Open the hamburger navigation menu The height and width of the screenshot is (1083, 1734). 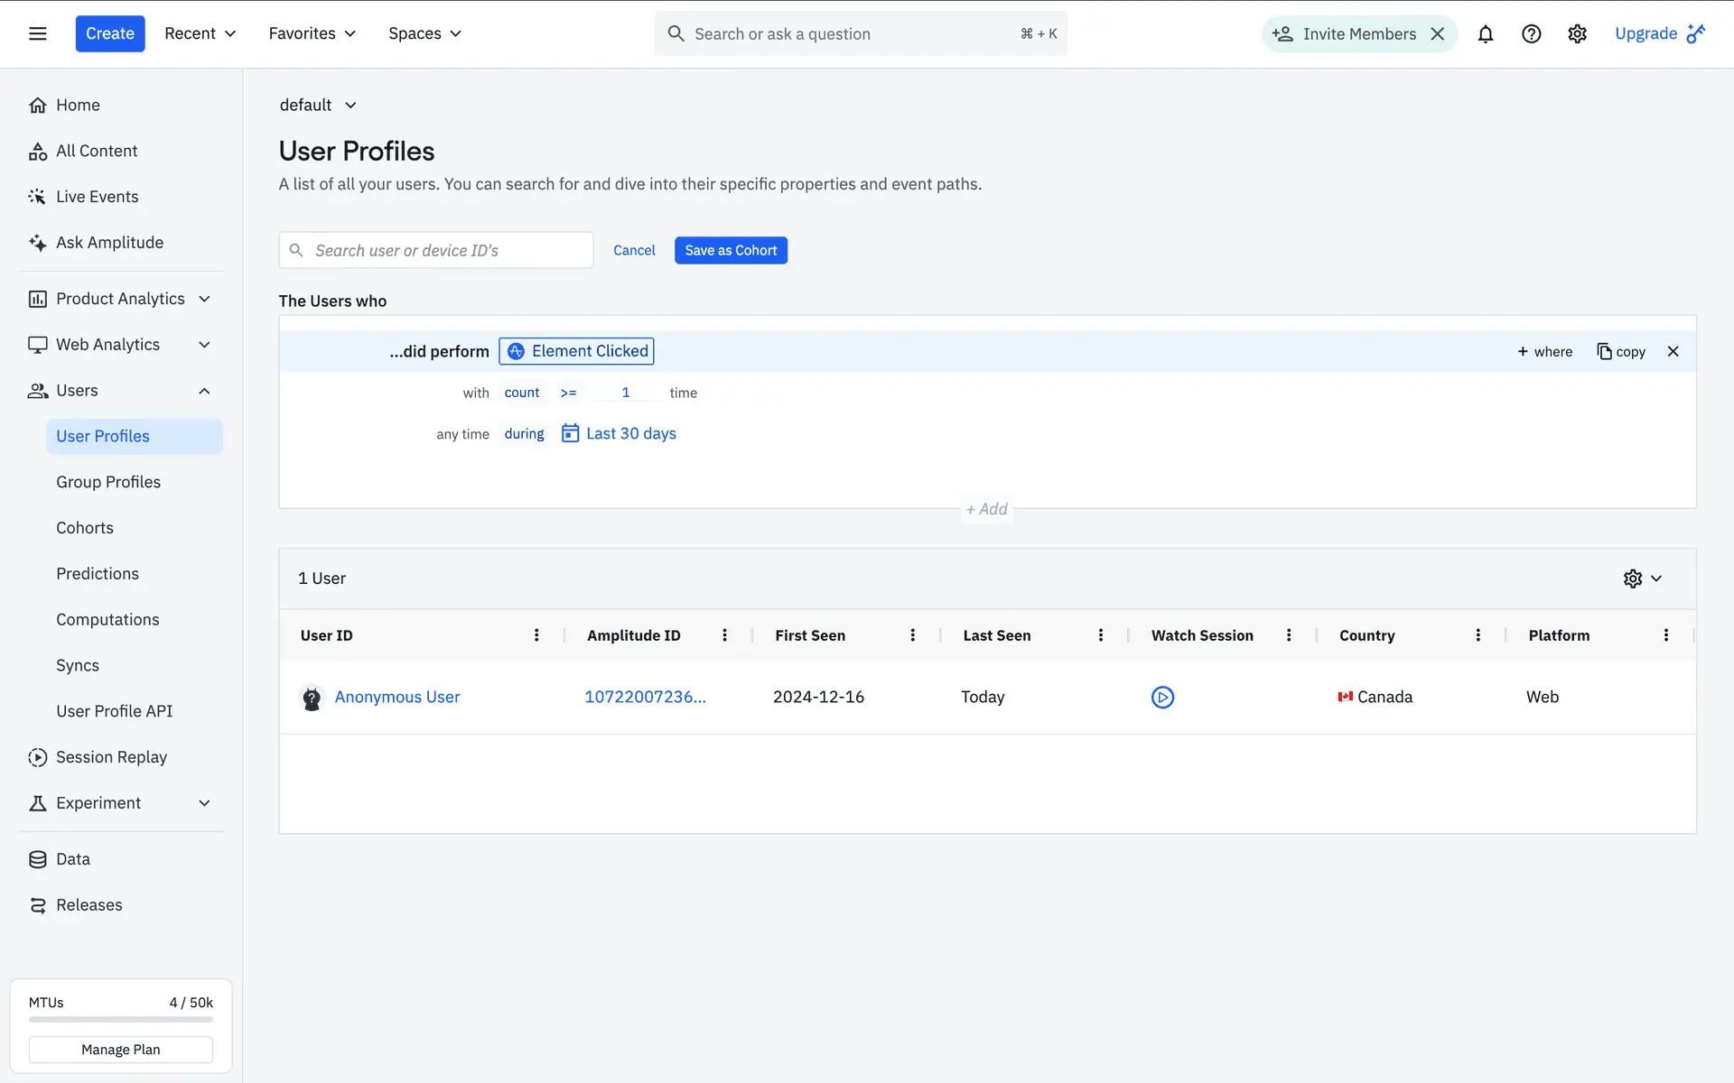(x=37, y=33)
